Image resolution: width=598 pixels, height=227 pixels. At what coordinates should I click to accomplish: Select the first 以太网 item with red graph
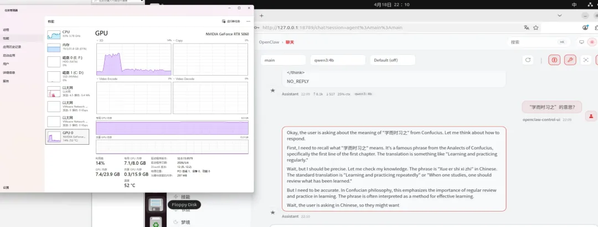click(x=68, y=91)
